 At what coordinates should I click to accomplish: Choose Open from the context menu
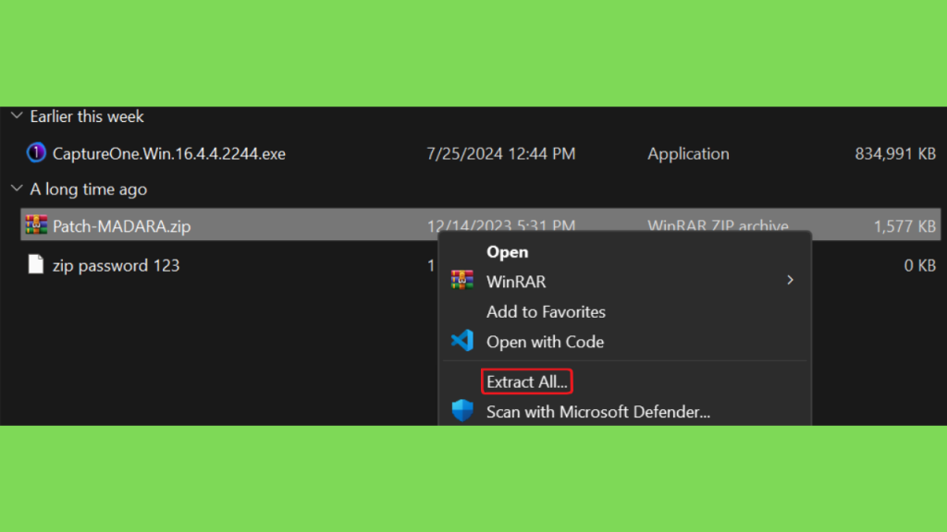(x=508, y=252)
